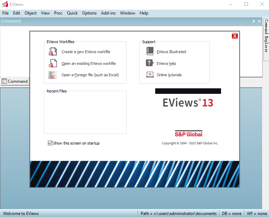
Task: Click the new EViews workfile icon
Action: [x=52, y=52]
